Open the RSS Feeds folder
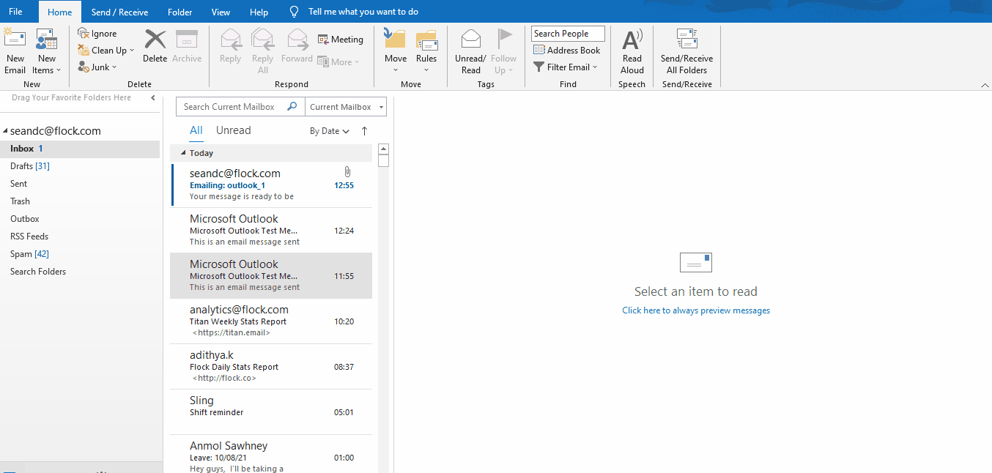Viewport: 992px width, 473px height. point(80,236)
